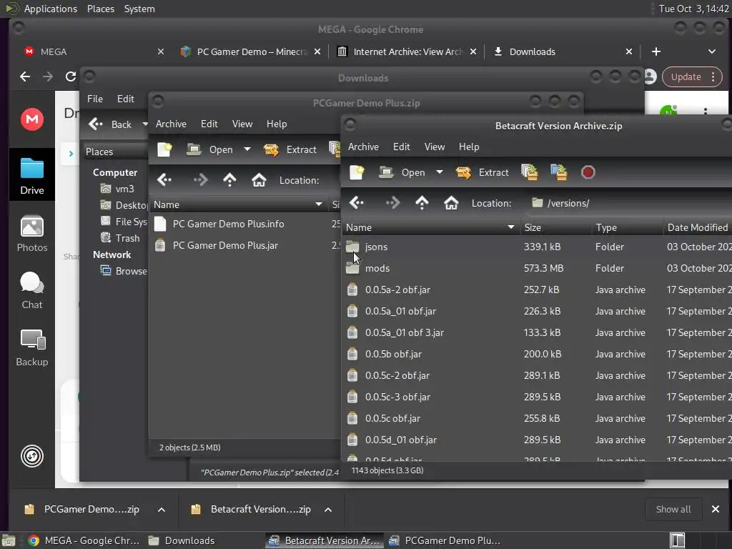Open the View menu in the Betacraft window
Image resolution: width=732 pixels, height=549 pixels.
tap(434, 147)
